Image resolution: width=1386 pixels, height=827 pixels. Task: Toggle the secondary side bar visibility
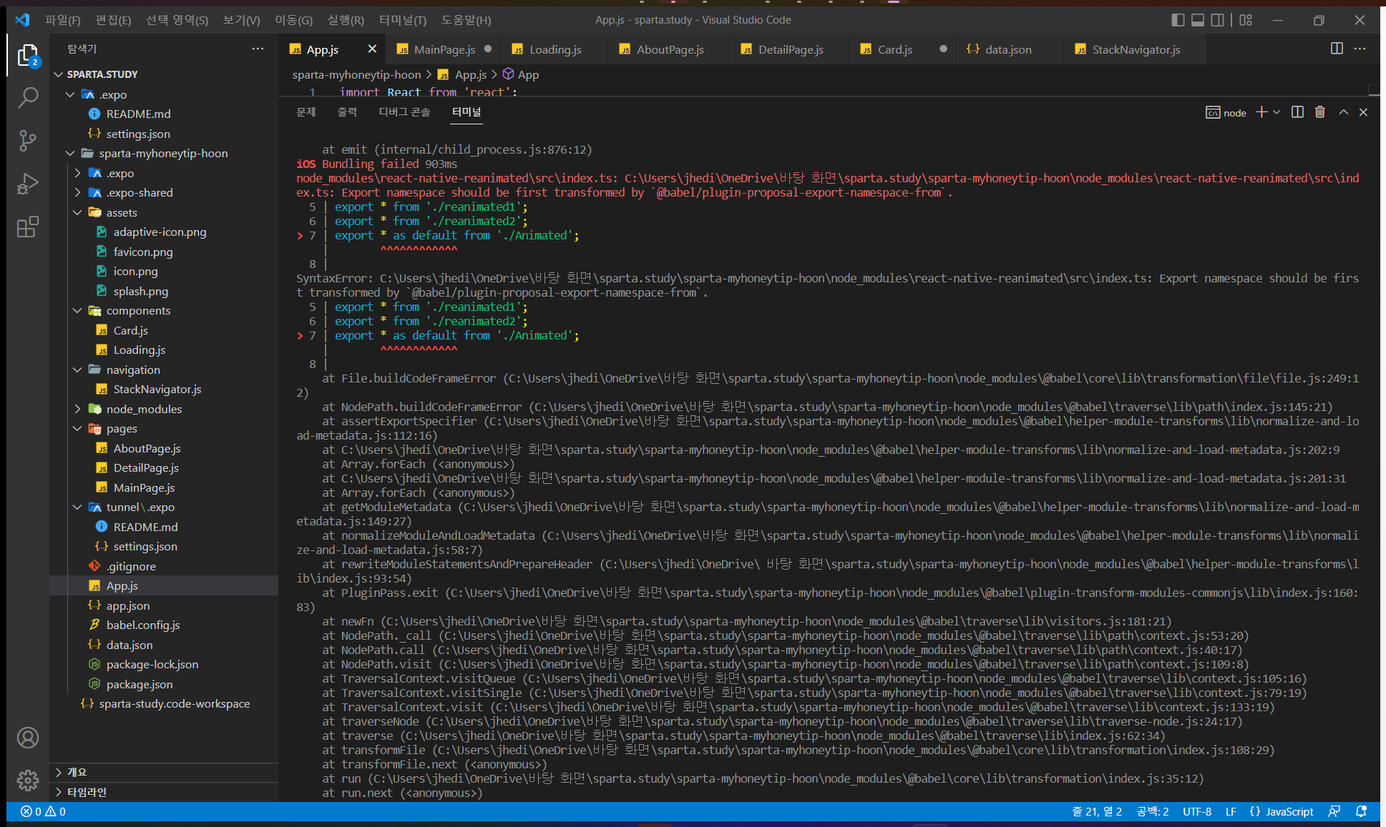coord(1218,20)
